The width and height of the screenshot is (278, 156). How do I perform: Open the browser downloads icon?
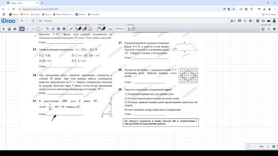coord(265,9)
